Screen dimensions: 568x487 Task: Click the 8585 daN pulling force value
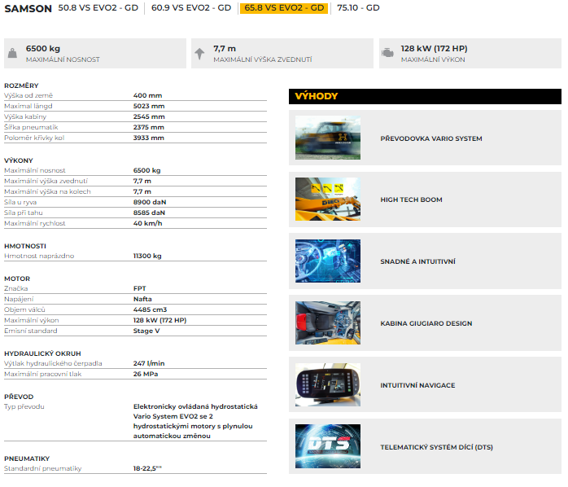(x=149, y=213)
